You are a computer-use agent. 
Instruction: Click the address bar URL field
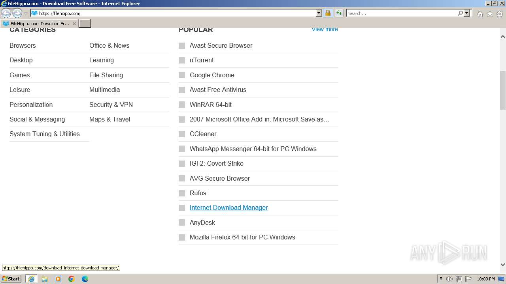click(x=173, y=13)
